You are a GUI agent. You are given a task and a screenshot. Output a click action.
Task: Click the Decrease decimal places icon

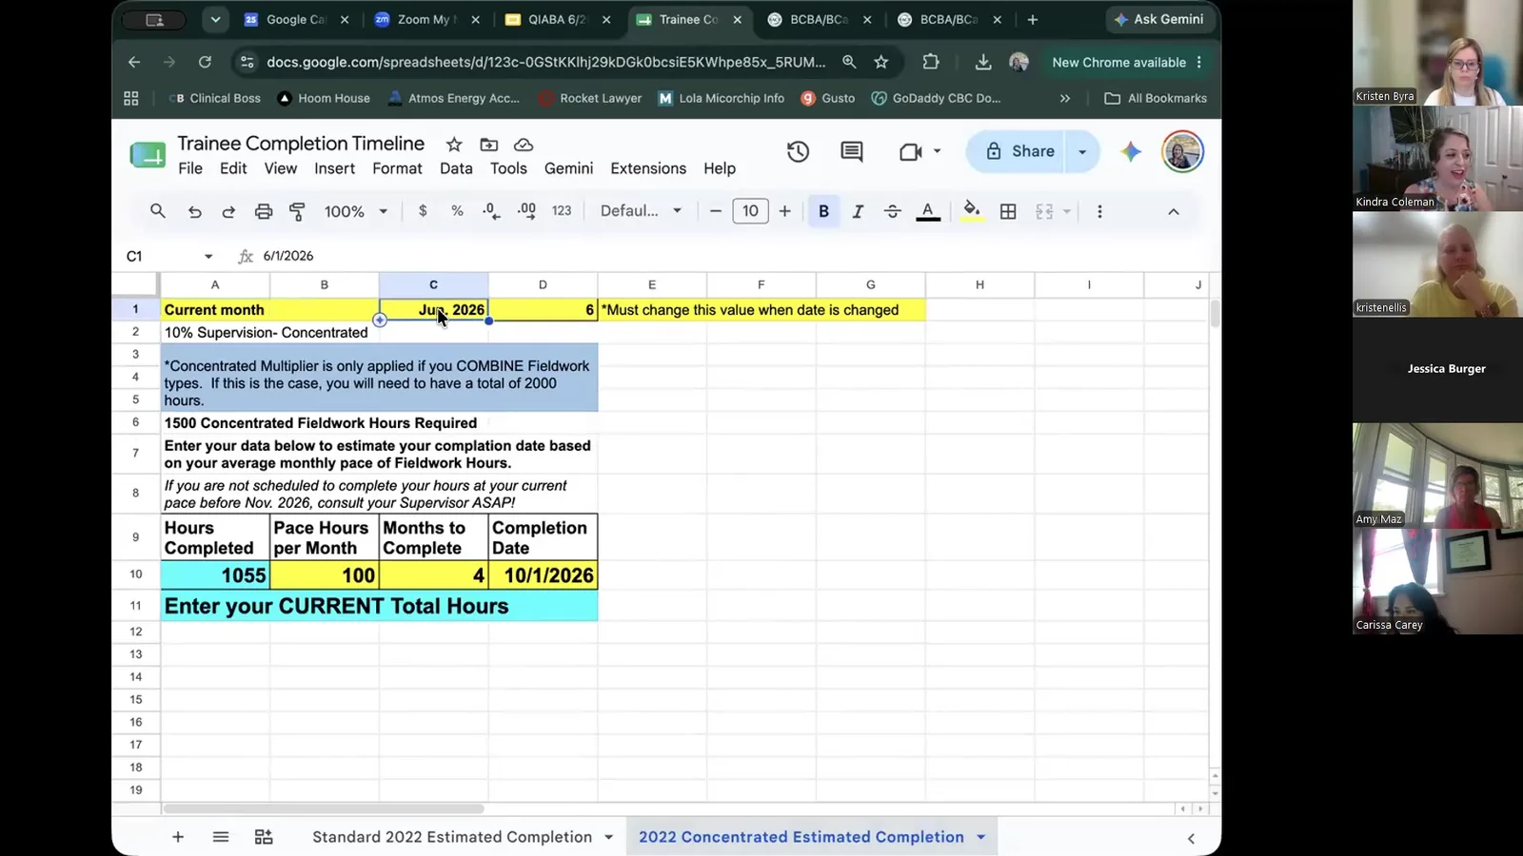coord(491,211)
